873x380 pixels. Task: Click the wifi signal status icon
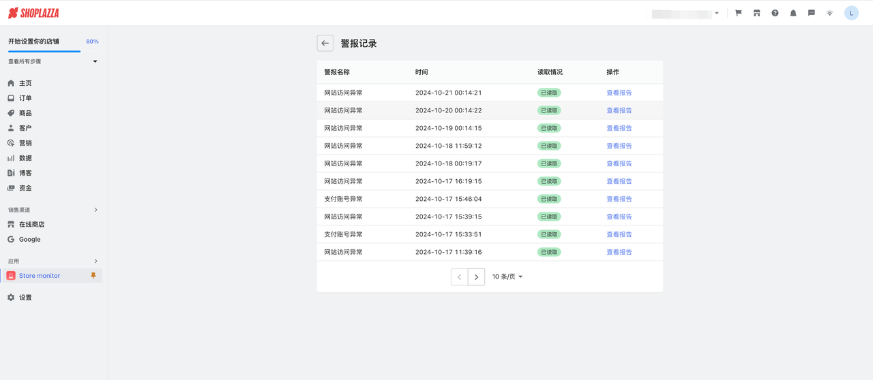tap(829, 13)
